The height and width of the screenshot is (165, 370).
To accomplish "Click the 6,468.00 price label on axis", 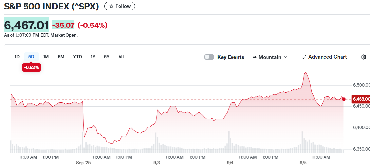I will coord(361,99).
